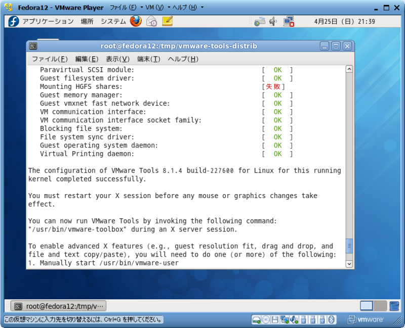Open terminal 編集(E) menu
The image size is (405, 328).
pos(87,59)
